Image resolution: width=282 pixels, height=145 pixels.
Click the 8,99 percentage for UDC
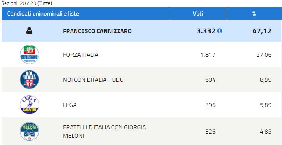coord(266,80)
